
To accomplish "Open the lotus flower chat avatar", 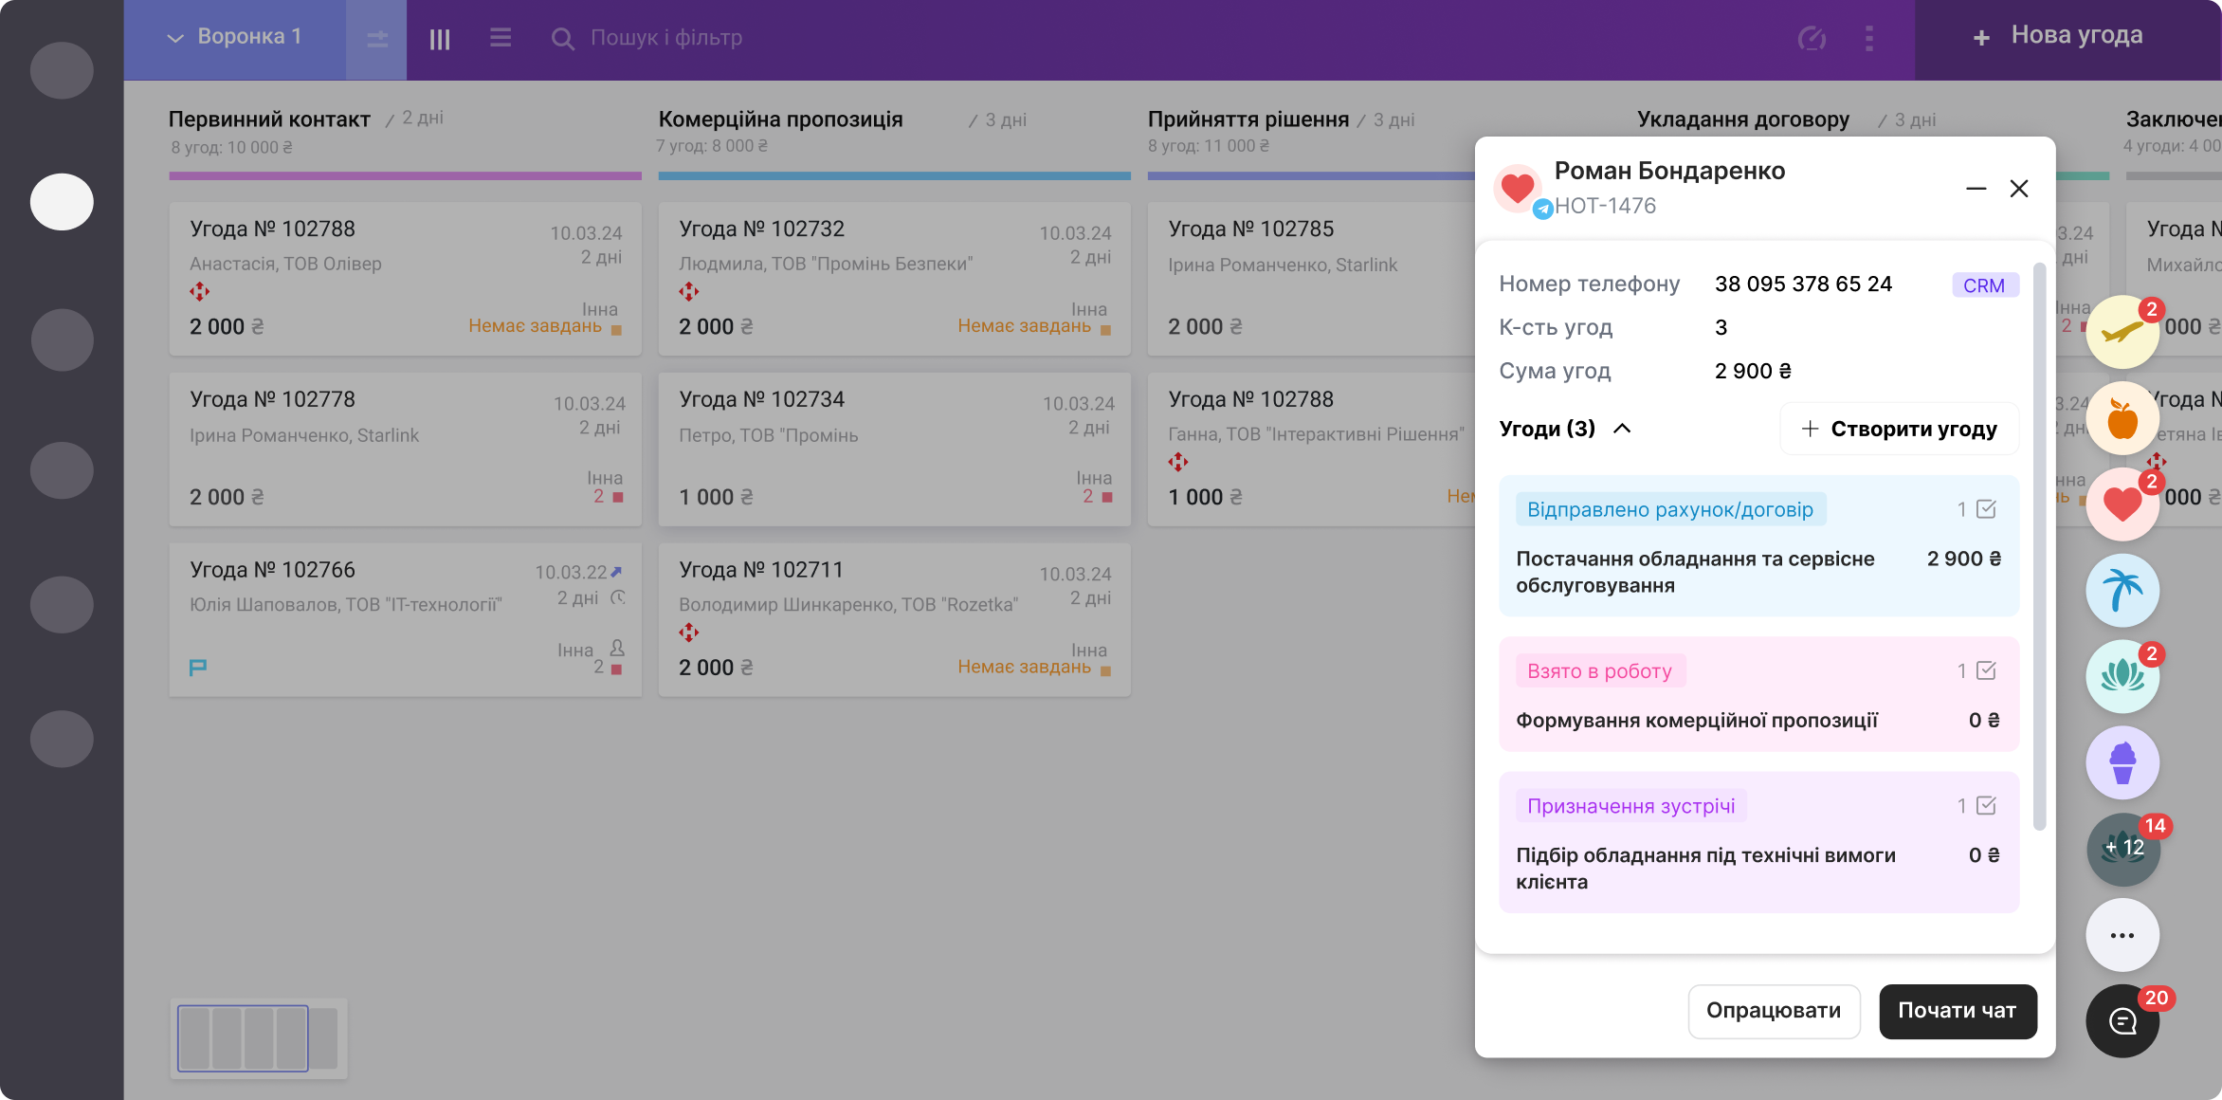I will (2122, 676).
